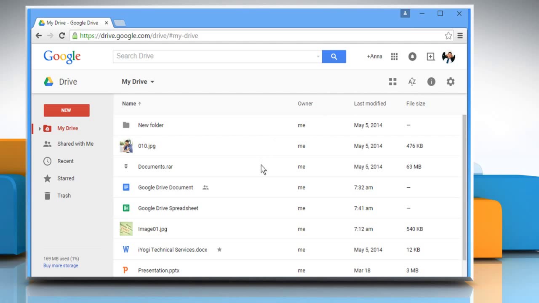Open the Chrome hamburger menu
539x303 pixels.
click(x=460, y=36)
